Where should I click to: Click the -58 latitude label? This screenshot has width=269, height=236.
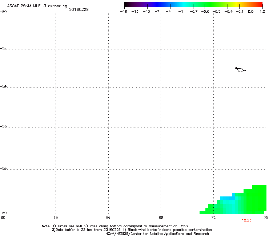pos(3,168)
